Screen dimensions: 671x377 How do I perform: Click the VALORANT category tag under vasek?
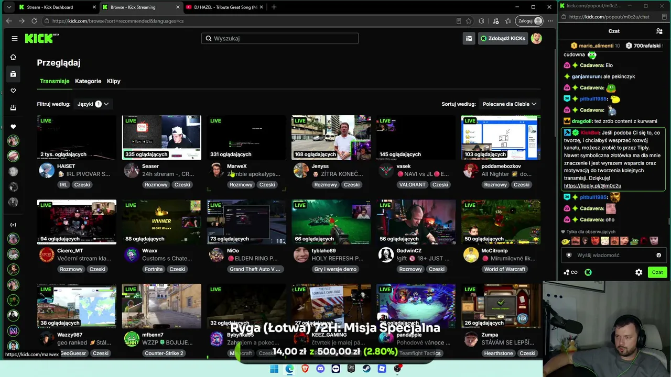click(412, 185)
